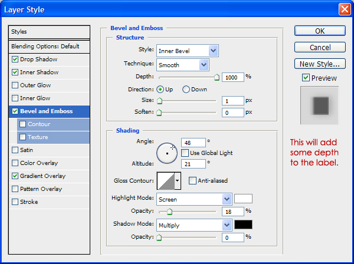Click the Soften slider handle
This screenshot has height=264, width=354.
pyautogui.click(x=159, y=113)
